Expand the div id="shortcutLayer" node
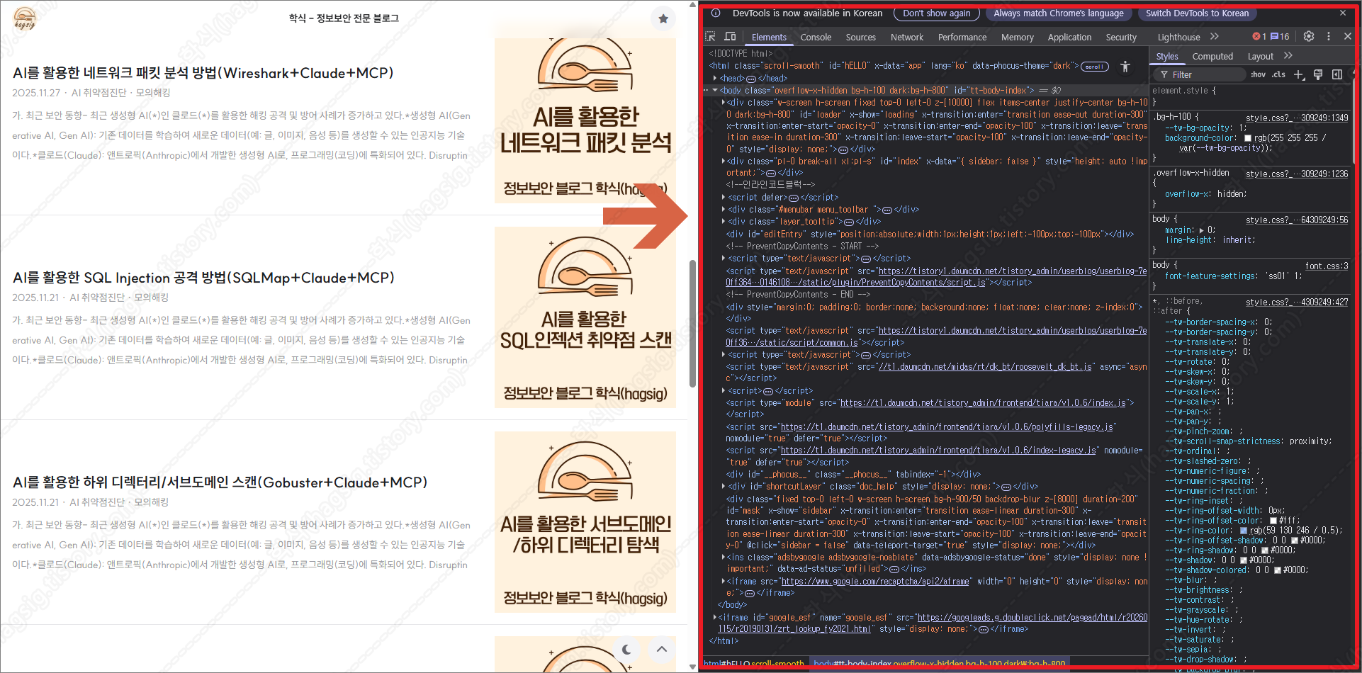This screenshot has height=673, width=1362. point(723,487)
